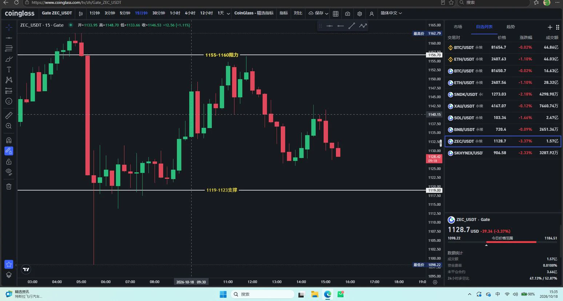Switch to the 趋势 tab

[511, 27]
